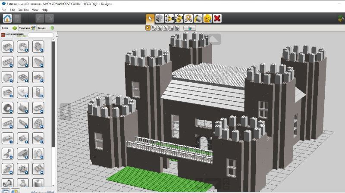
Task: Select the Clone tool in toolbar
Action: point(160,18)
